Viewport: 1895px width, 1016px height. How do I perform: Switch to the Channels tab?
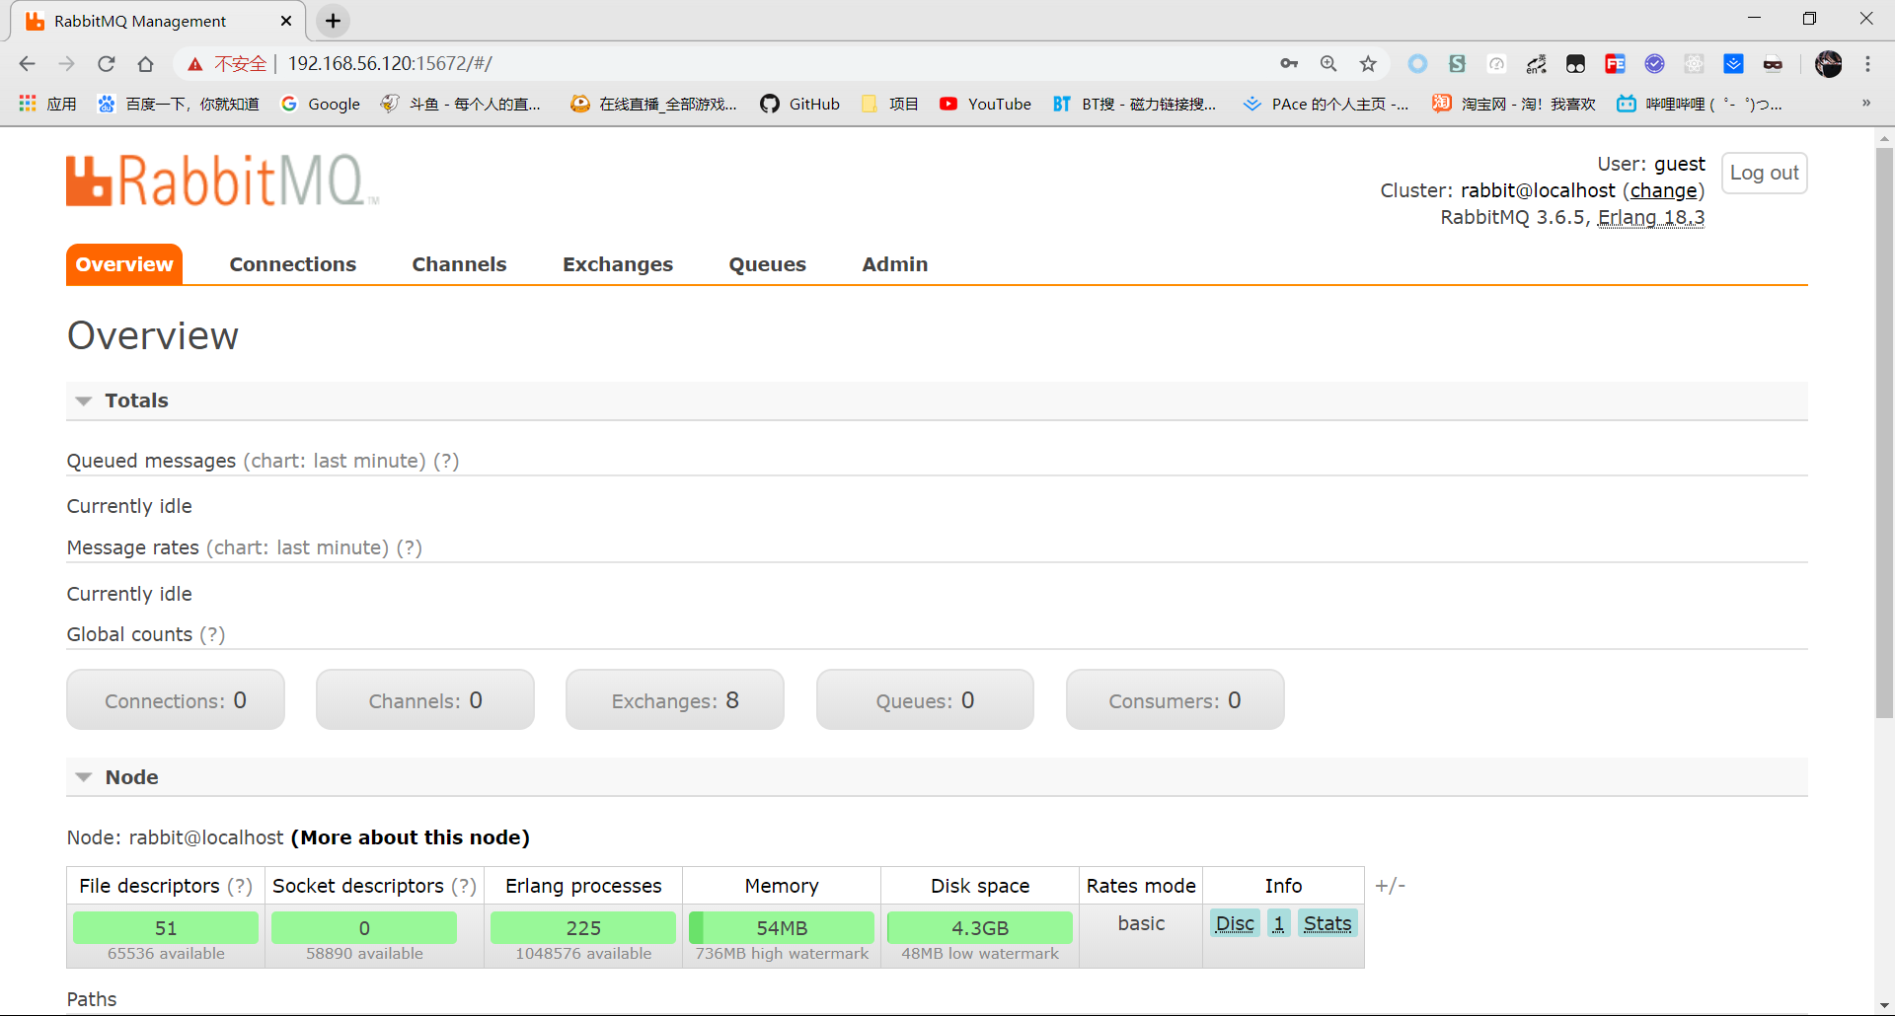tap(459, 264)
